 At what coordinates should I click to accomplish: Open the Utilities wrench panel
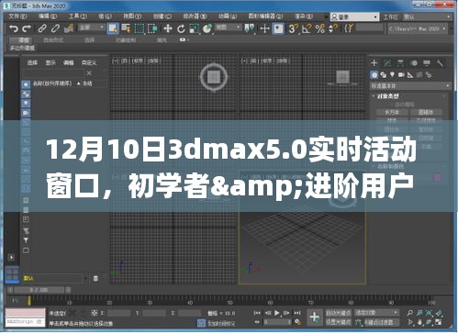(x=440, y=63)
